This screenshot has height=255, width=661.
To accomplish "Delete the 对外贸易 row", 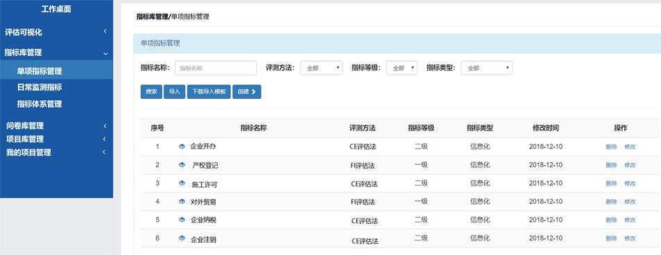I will click(x=611, y=202).
